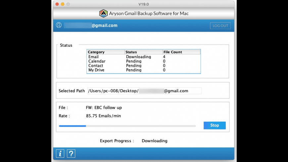Click the Aryson logo icon
The image size is (288, 162).
[103, 14]
